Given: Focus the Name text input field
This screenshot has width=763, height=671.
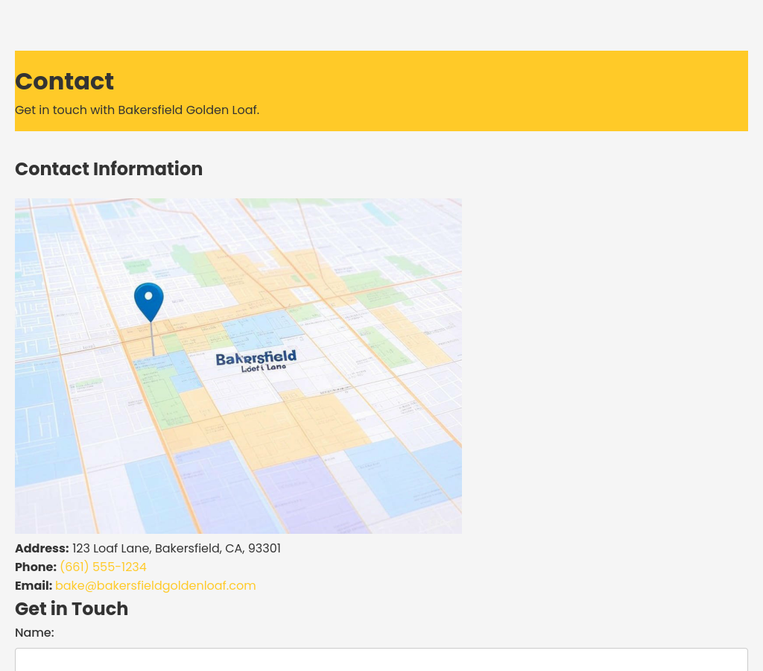Looking at the screenshot, I should [x=381, y=659].
